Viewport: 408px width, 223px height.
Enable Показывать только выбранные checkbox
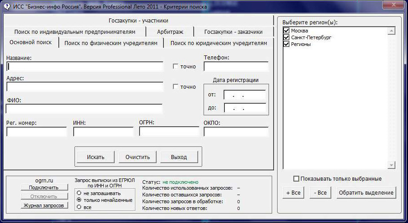[x=297, y=179]
